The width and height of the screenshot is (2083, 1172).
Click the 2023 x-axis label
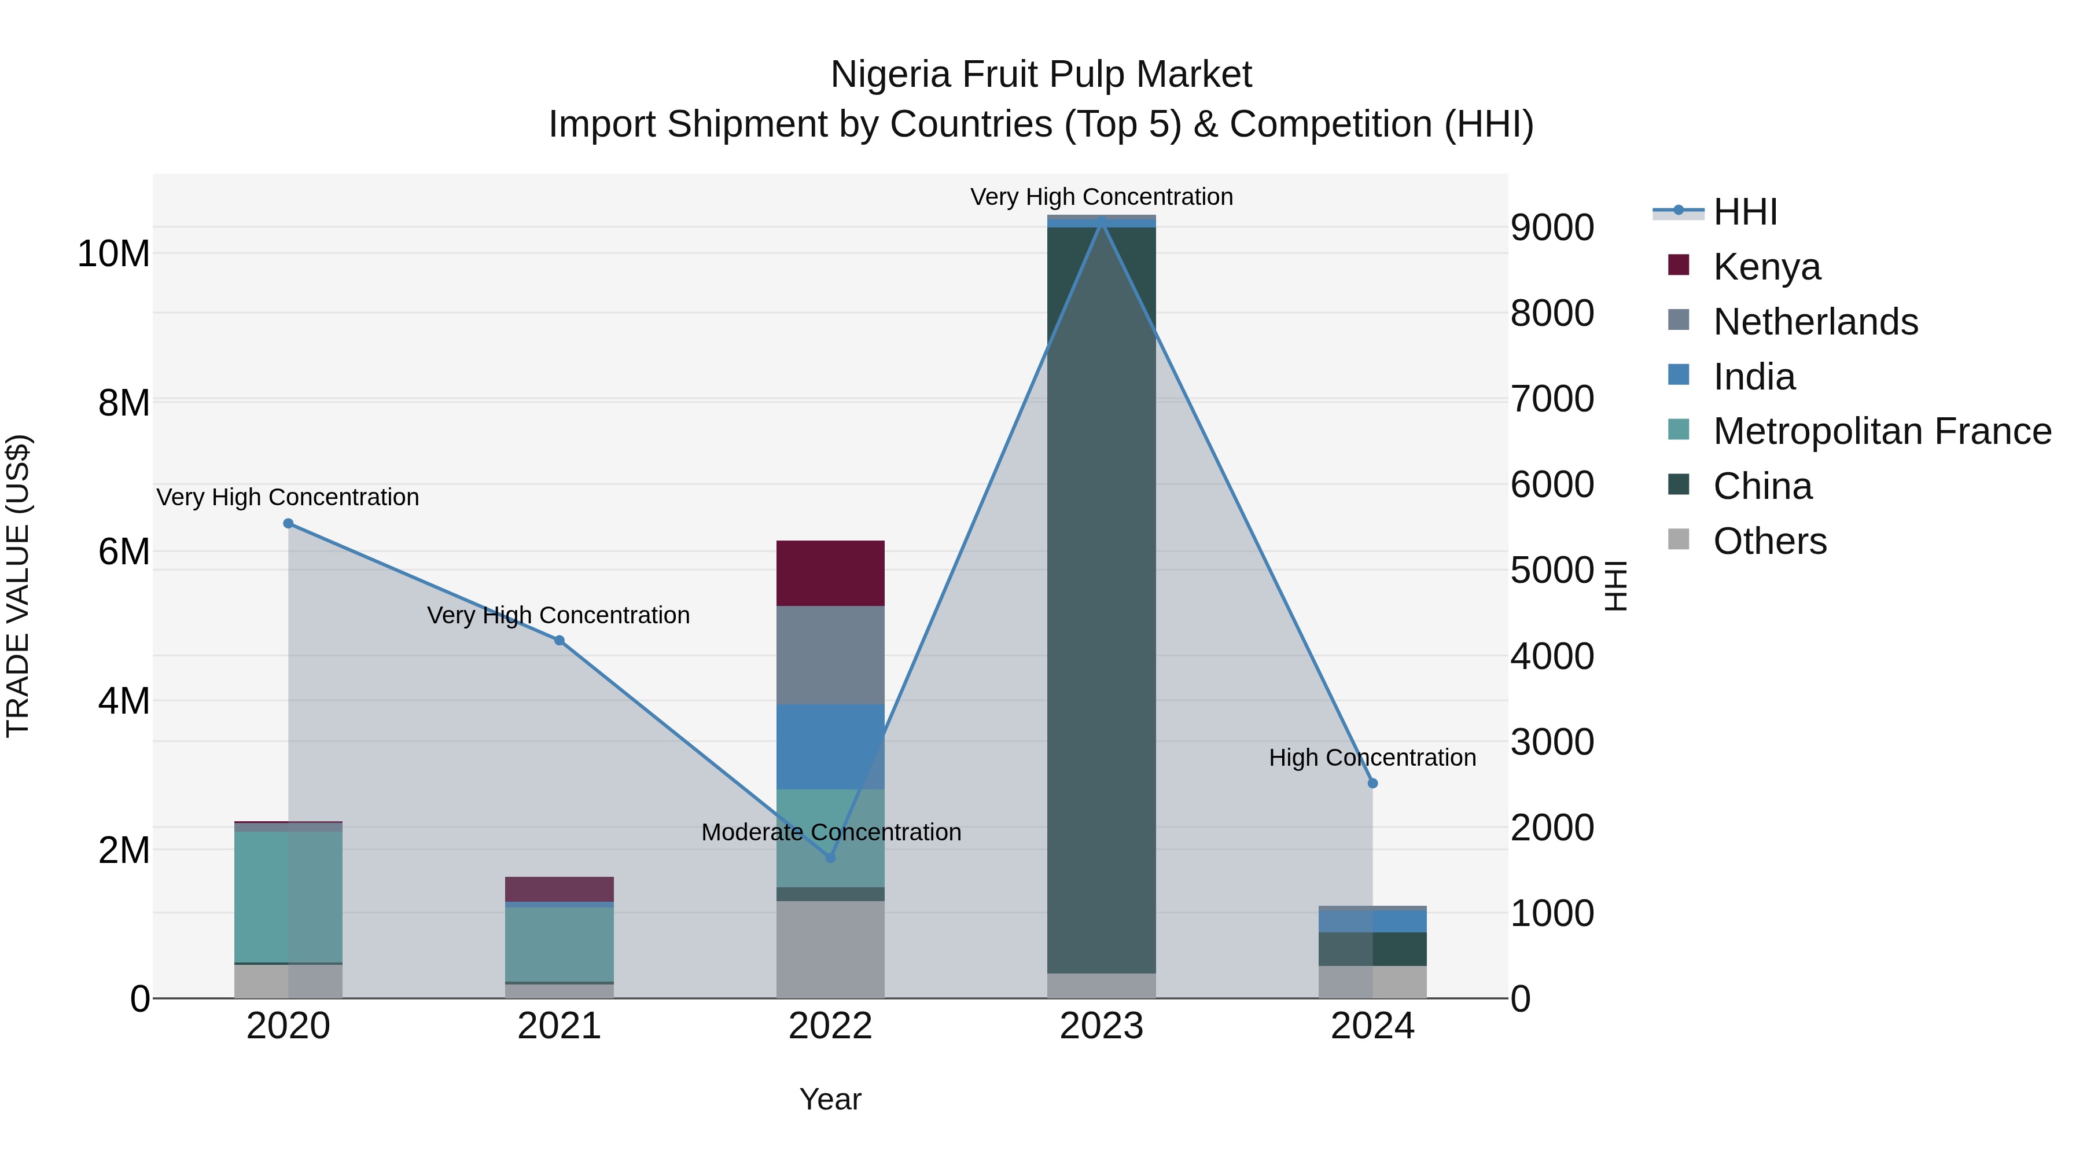point(1101,1026)
